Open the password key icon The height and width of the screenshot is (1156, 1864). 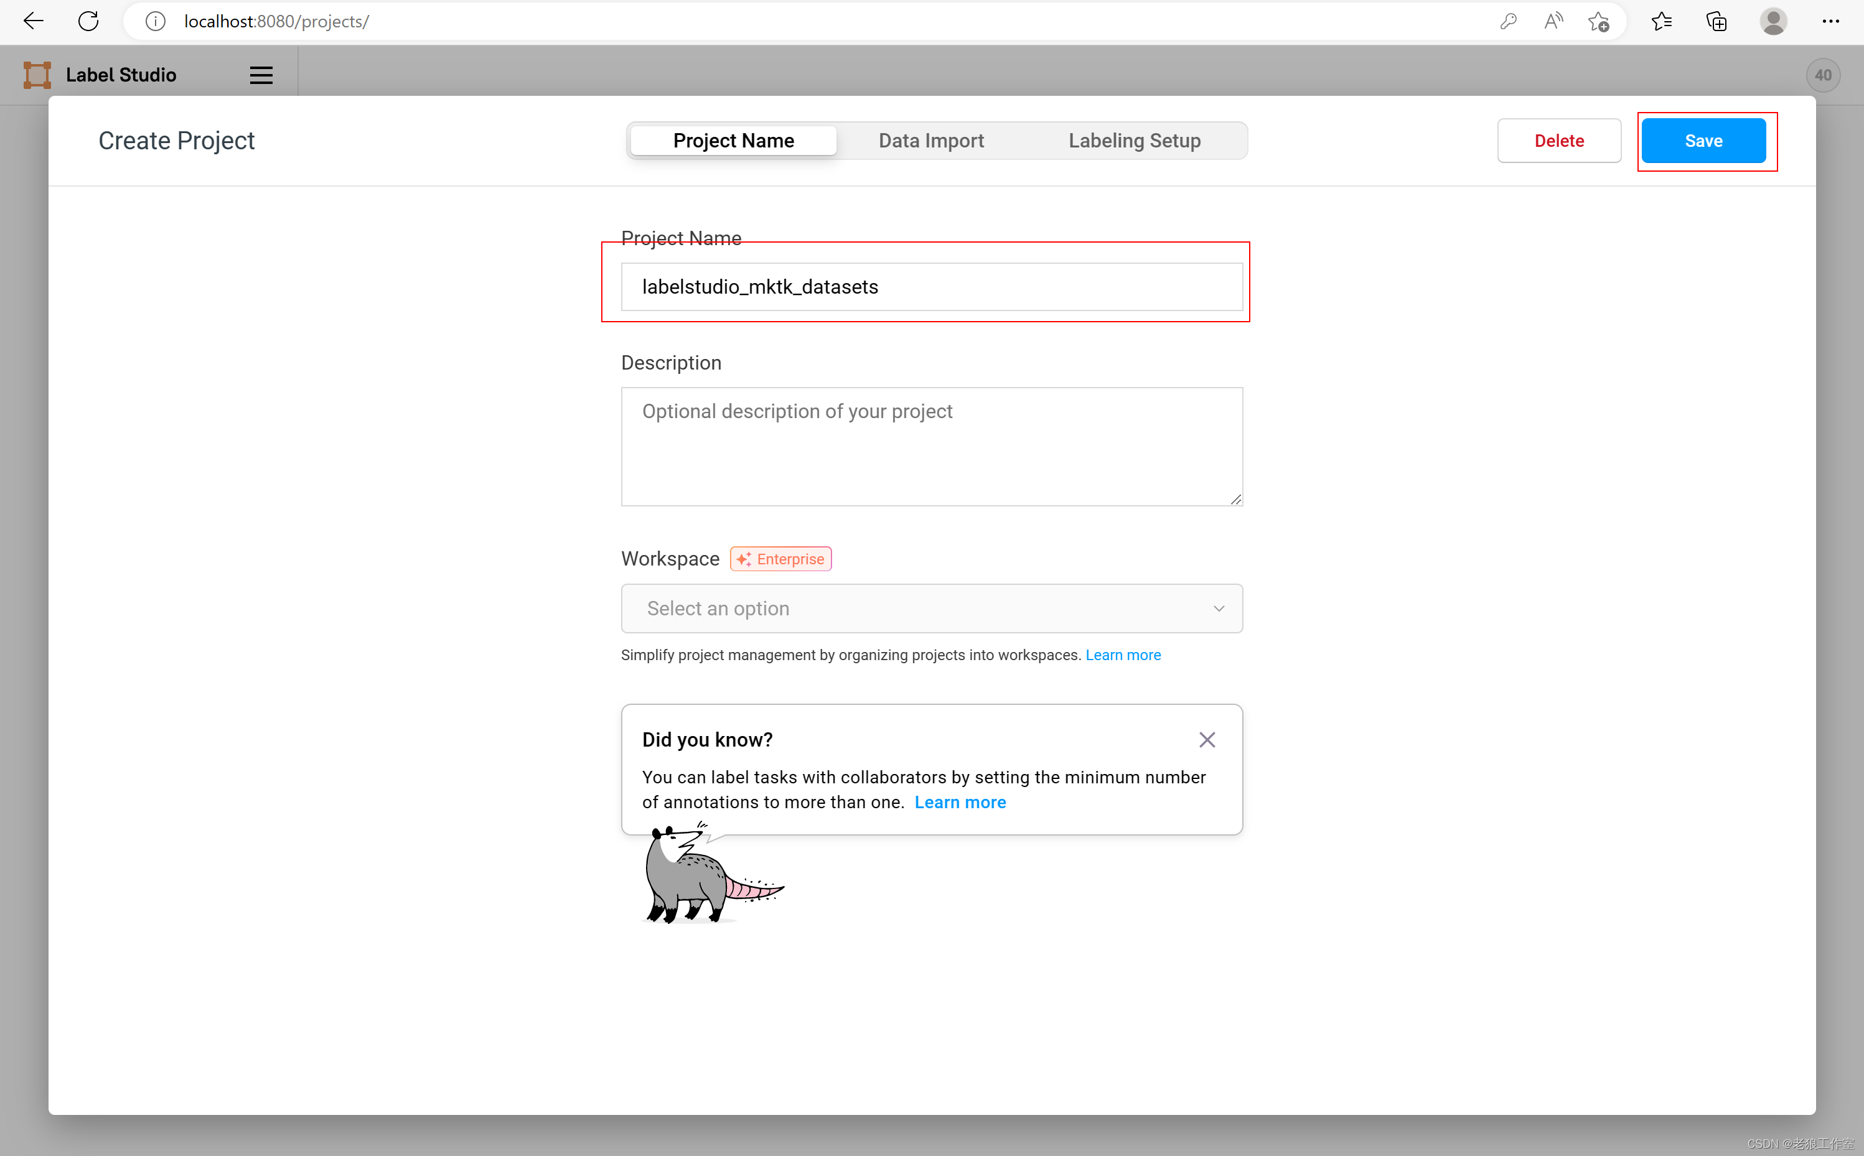tap(1508, 21)
